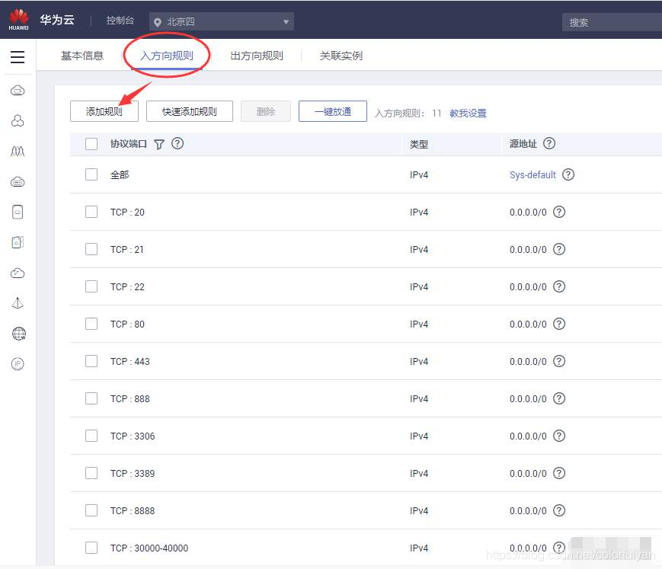Image resolution: width=662 pixels, height=569 pixels.
Task: Click the 搜索 search field
Action: [x=612, y=22]
